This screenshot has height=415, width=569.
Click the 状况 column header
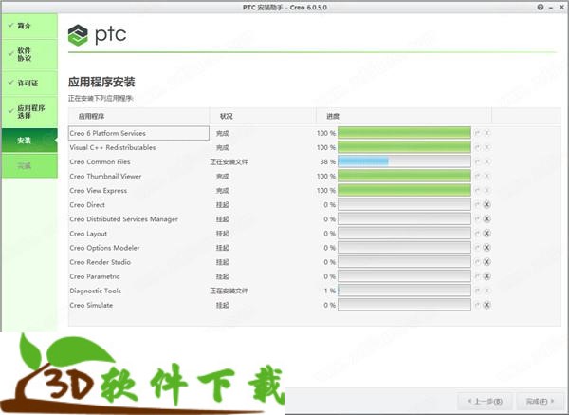(x=263, y=116)
